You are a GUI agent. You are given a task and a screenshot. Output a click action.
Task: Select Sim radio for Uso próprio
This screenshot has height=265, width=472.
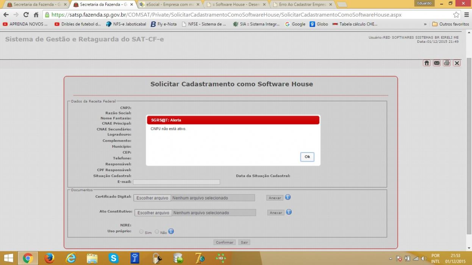click(x=141, y=232)
